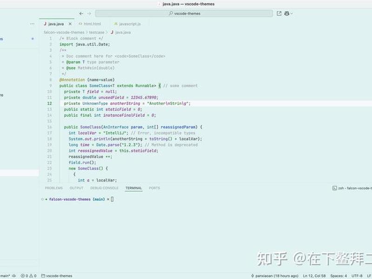Expand the chevron next to Copilot icon

point(292,13)
